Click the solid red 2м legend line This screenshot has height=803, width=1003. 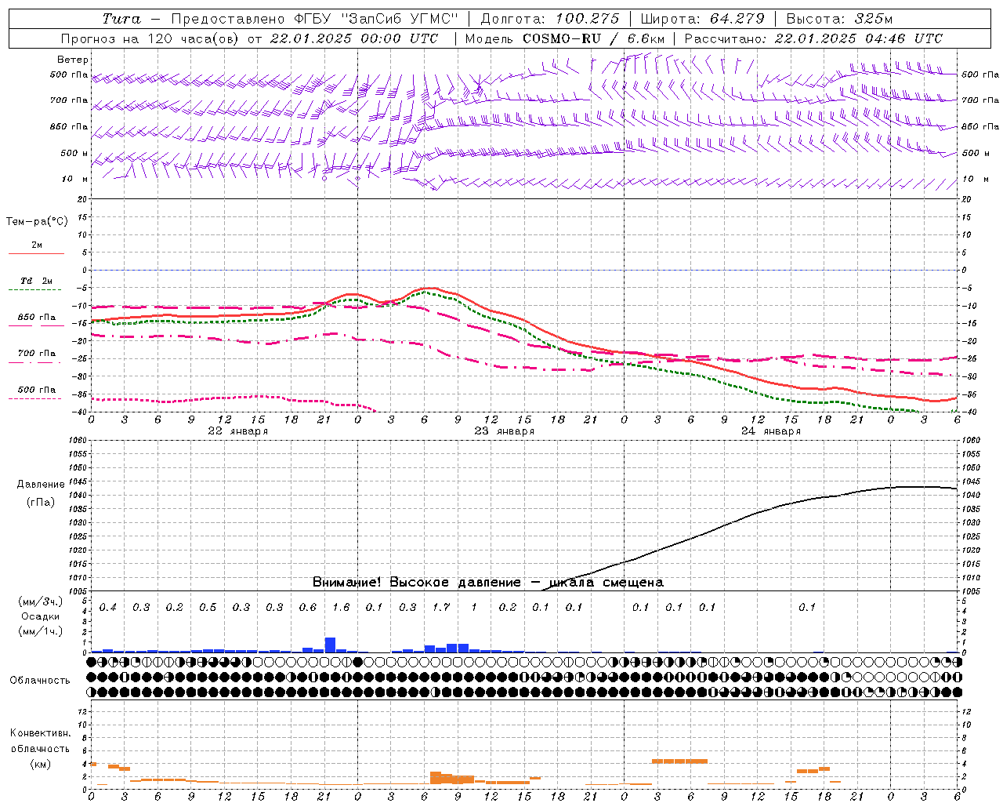(x=36, y=253)
